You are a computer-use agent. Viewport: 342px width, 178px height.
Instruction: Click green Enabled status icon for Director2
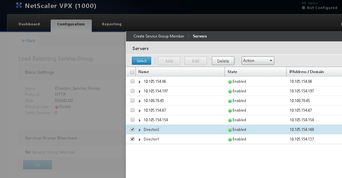pyautogui.click(x=230, y=130)
